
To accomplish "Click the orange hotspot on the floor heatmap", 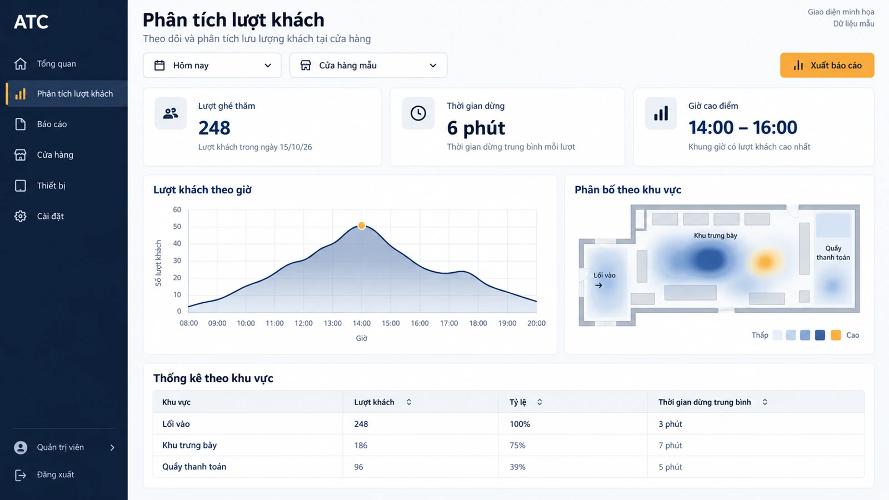I will tap(765, 262).
